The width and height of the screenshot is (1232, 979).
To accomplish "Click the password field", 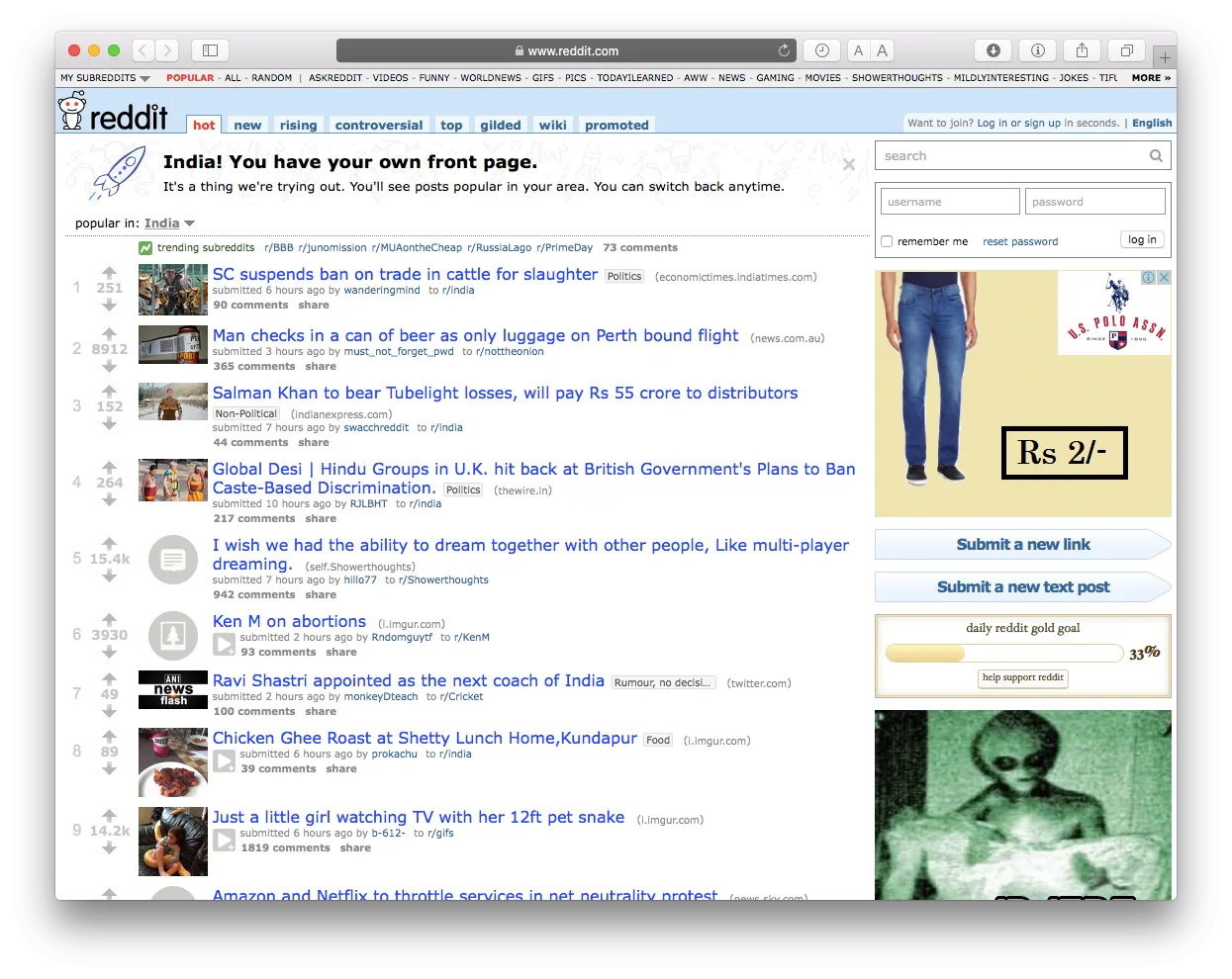I will (x=1095, y=202).
